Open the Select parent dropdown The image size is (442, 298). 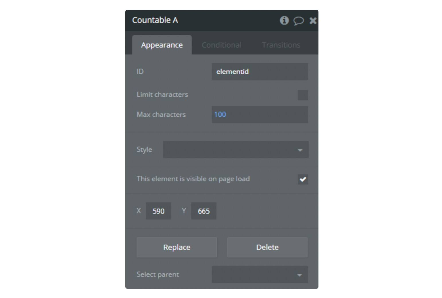pos(260,275)
